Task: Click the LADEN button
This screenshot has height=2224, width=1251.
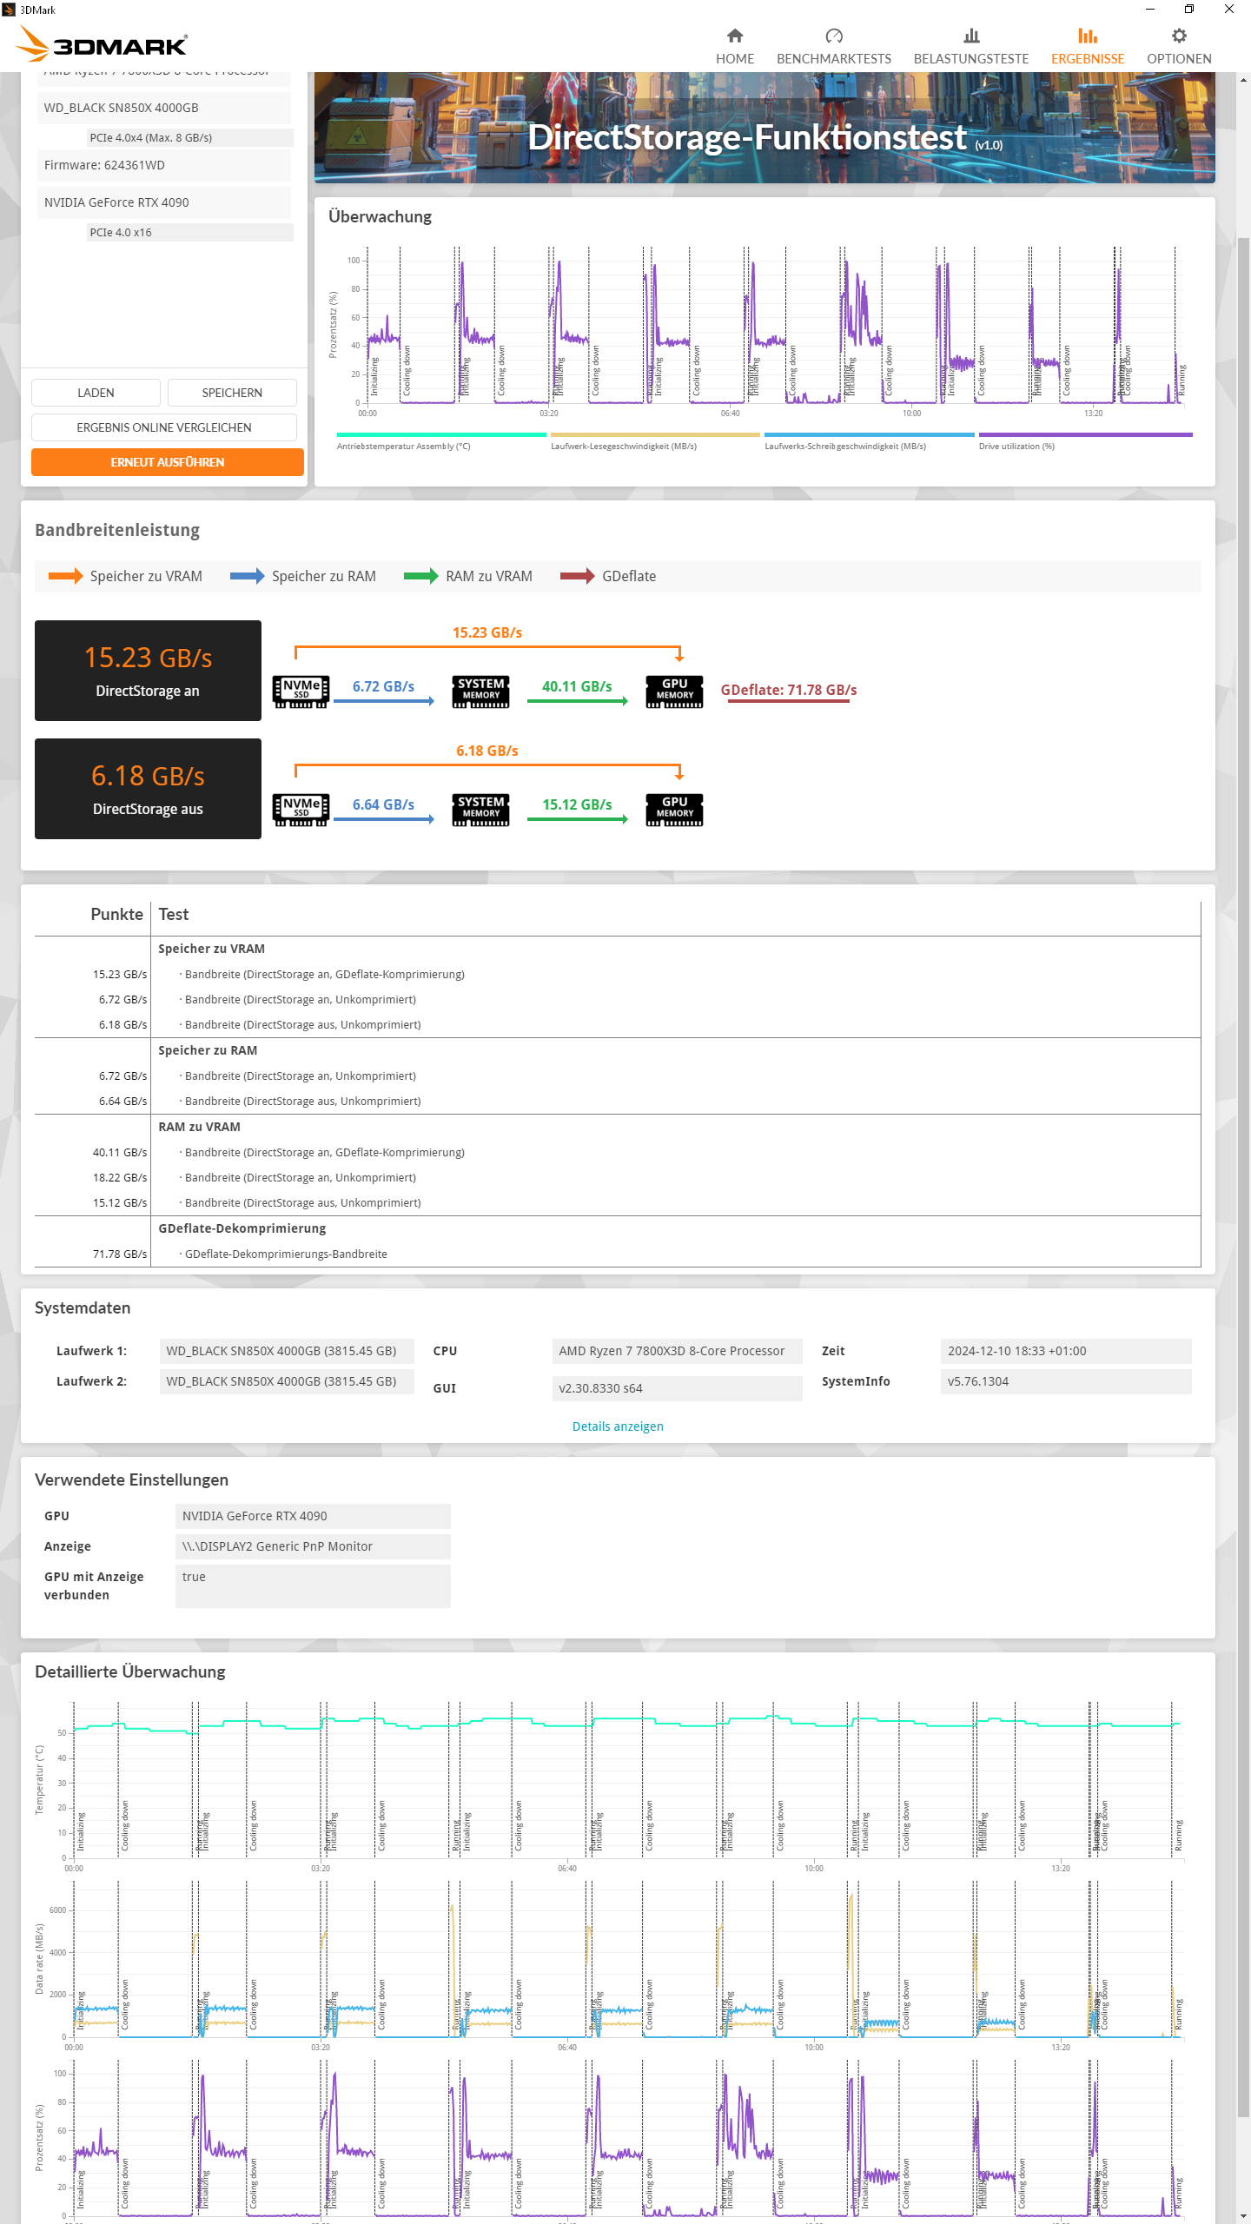Action: pos(96,393)
